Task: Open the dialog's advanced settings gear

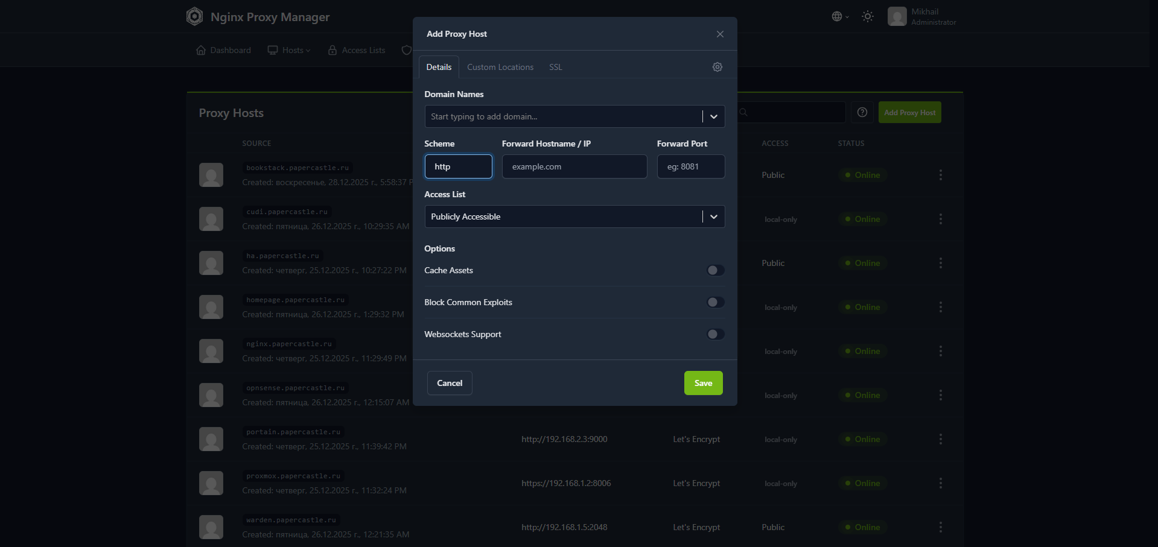Action: click(717, 67)
